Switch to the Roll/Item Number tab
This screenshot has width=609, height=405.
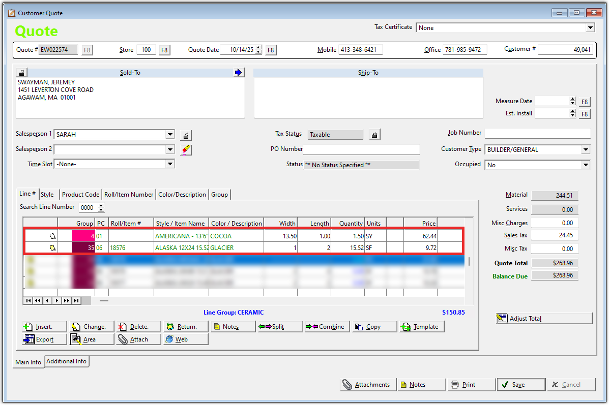click(x=129, y=195)
